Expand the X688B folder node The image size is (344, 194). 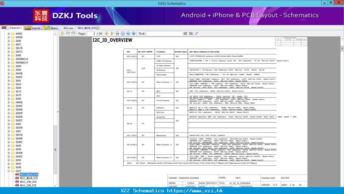(x=9, y=139)
